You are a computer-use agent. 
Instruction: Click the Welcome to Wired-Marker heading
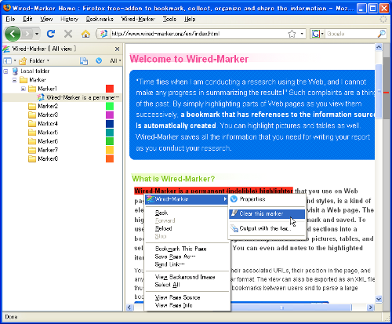(x=189, y=59)
